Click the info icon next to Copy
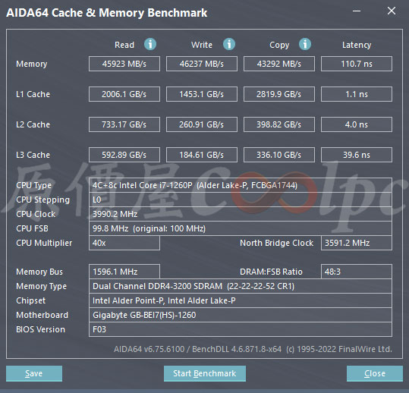Image resolution: width=409 pixels, height=393 pixels. point(305,44)
